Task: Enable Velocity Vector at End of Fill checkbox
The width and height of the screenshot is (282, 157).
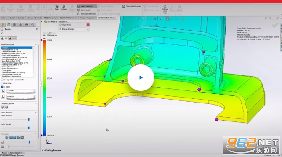Action: (x=2, y=80)
